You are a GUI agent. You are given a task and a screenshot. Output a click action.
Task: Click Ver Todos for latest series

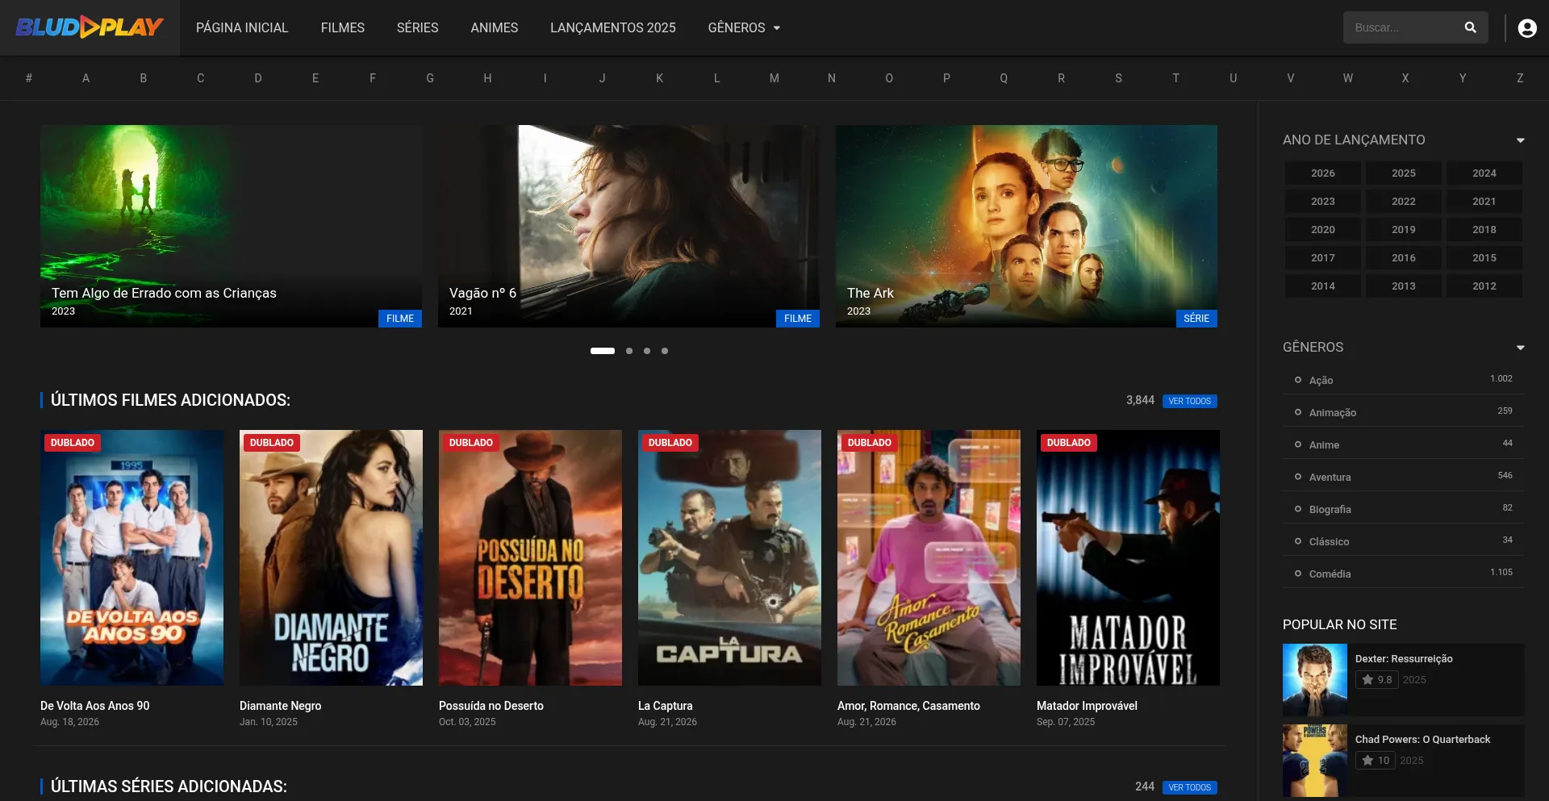coord(1190,787)
